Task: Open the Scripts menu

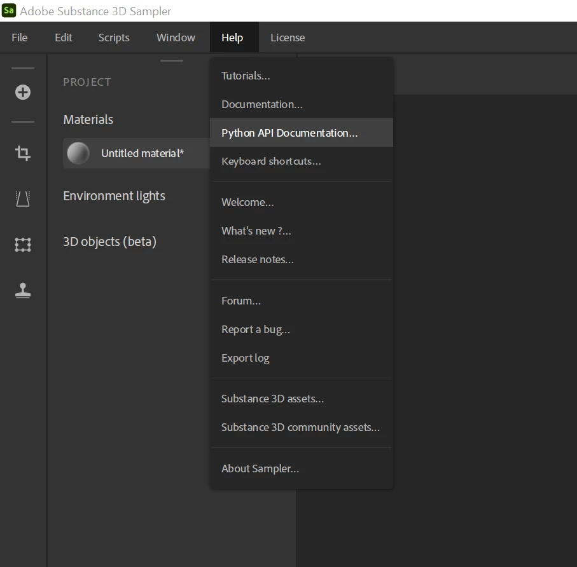Action: tap(114, 38)
